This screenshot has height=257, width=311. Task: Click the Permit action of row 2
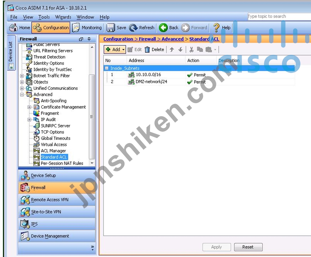point(196,82)
